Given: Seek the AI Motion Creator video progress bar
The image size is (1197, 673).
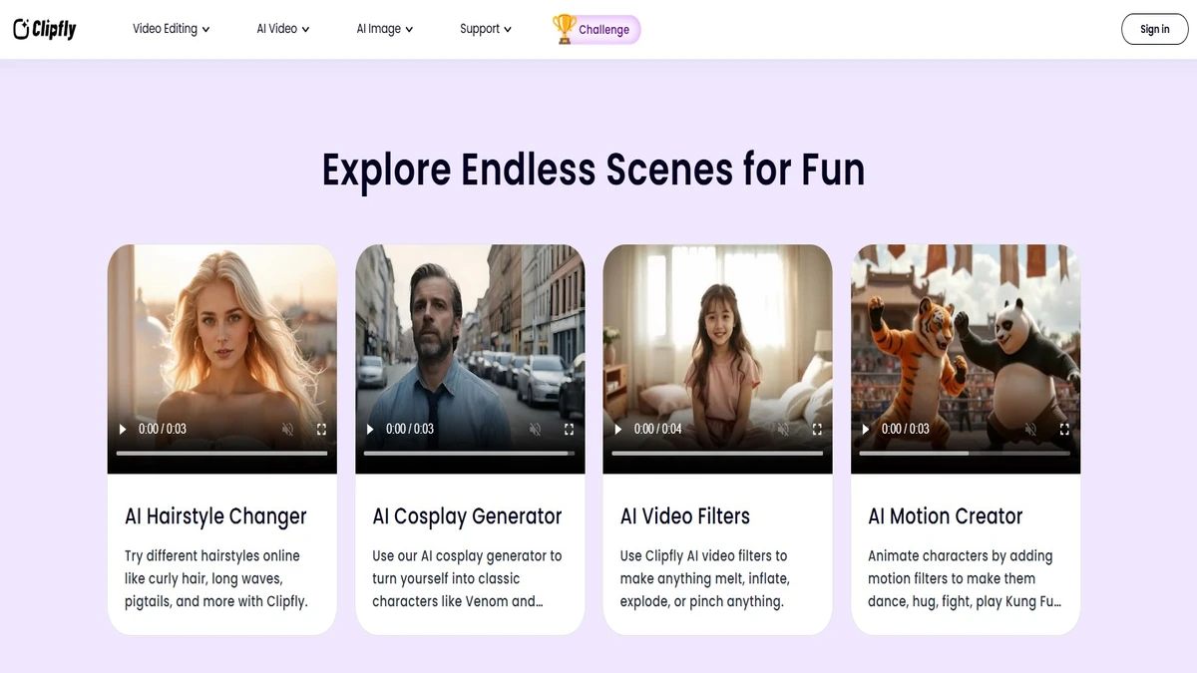Looking at the screenshot, I should tap(965, 453).
